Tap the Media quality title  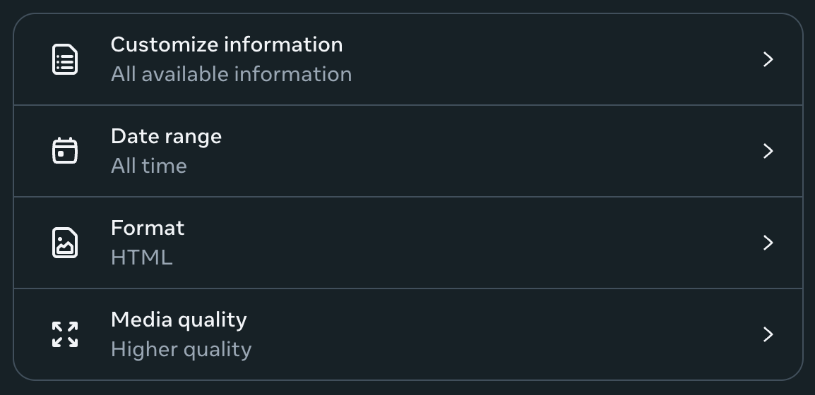pyautogui.click(x=179, y=320)
